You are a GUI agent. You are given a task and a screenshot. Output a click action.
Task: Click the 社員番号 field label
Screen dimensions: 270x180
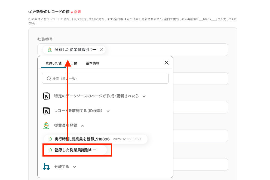point(45,39)
